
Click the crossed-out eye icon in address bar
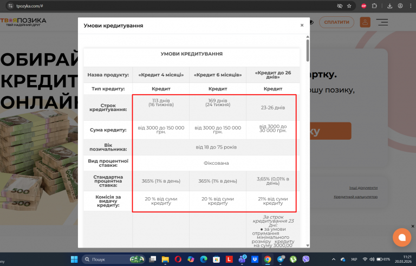(x=340, y=6)
